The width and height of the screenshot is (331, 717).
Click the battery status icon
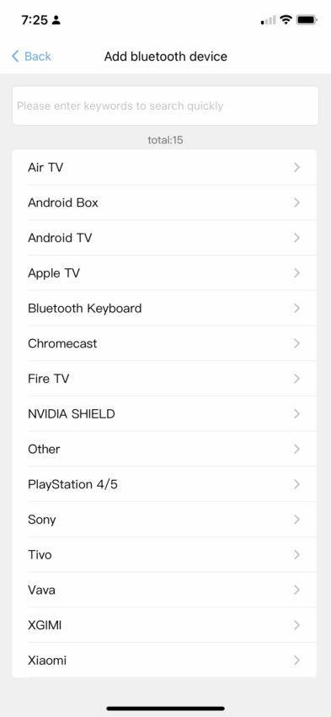point(307,19)
